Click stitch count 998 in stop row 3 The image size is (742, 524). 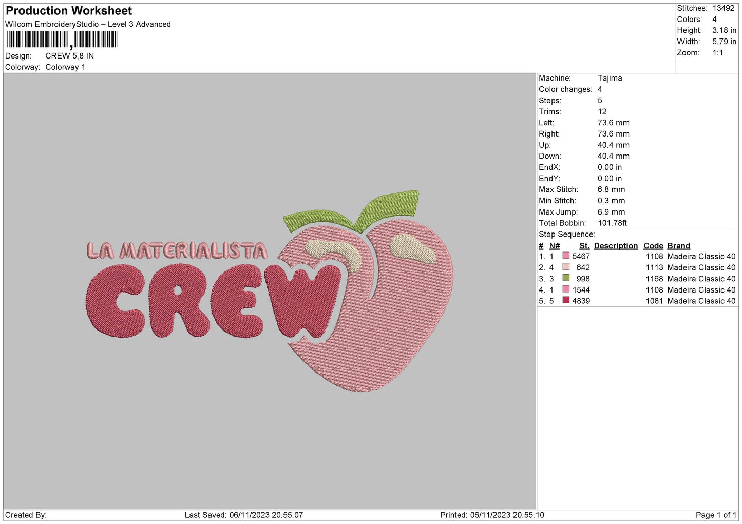click(x=583, y=279)
